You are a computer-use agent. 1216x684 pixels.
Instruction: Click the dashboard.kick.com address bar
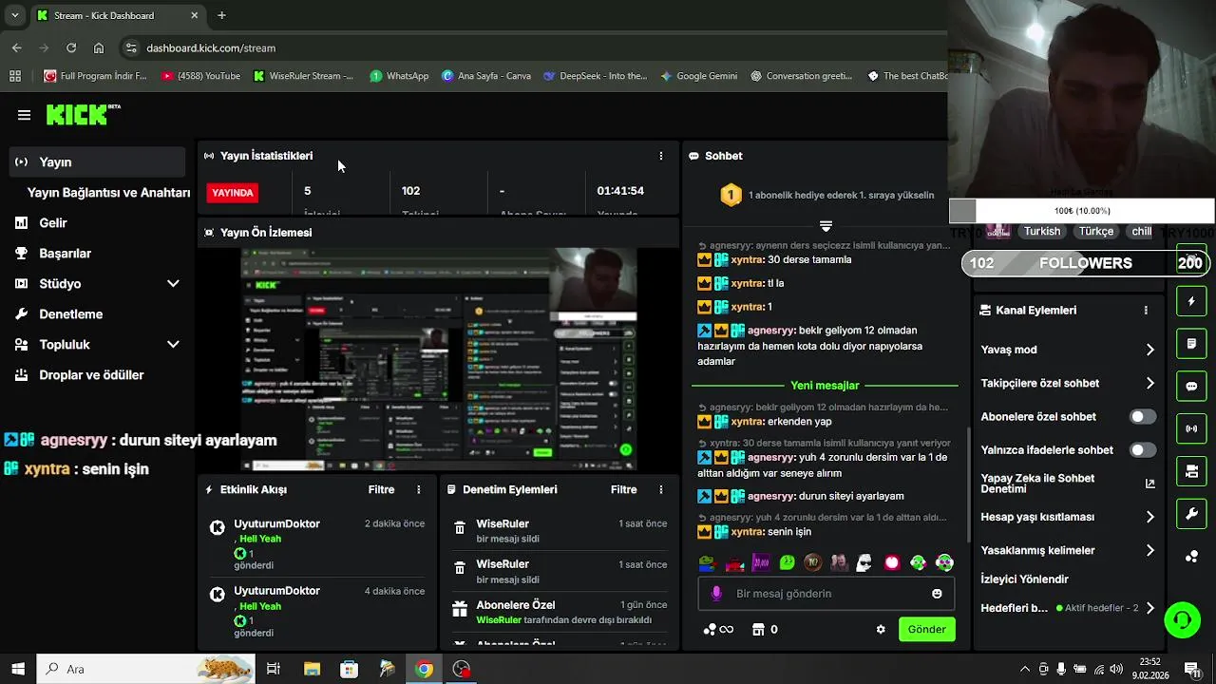pos(532,47)
